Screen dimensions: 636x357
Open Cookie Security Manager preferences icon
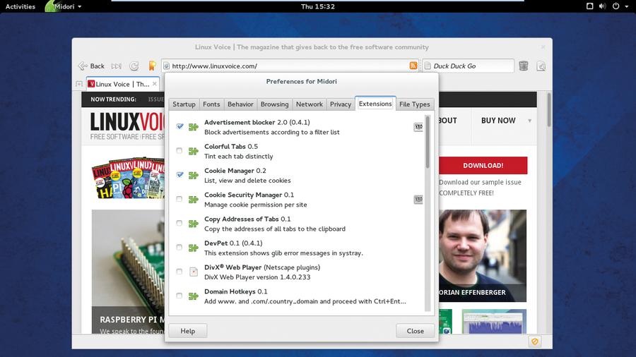[418, 200]
